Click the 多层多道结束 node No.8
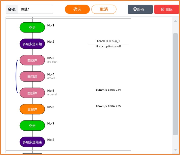Screen dimensions: 180x155 [x=32, y=142]
